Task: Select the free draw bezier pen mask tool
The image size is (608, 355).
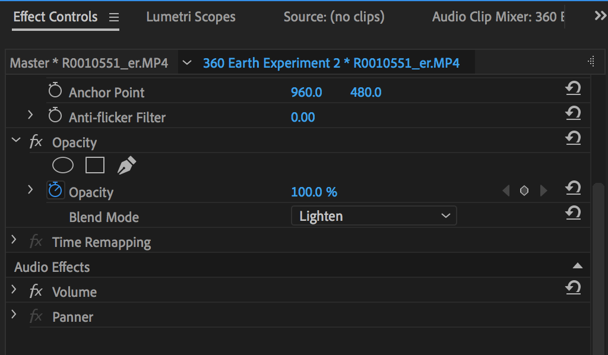Action: (x=126, y=166)
